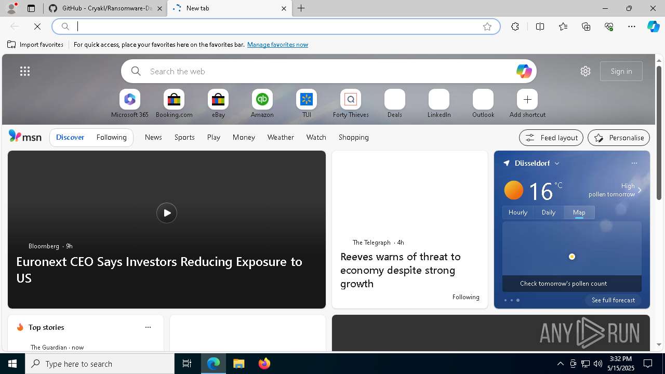Screen dimensions: 665x374
Task: Click the Search the web box
Action: click(328, 71)
